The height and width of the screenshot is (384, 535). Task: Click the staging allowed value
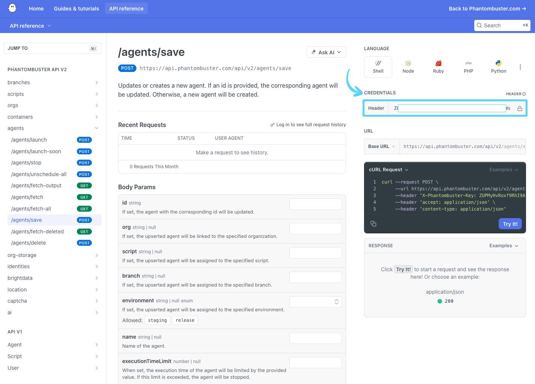(157, 320)
